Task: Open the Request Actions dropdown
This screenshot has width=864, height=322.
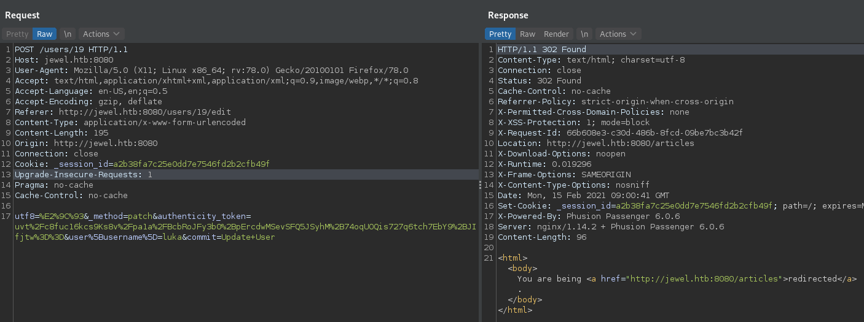Action: tap(101, 34)
